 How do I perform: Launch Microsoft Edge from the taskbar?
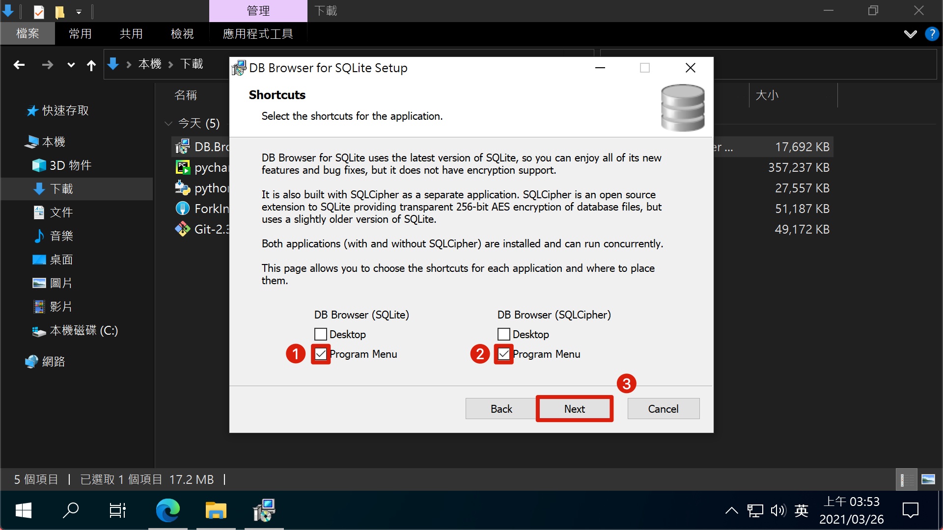click(x=167, y=510)
